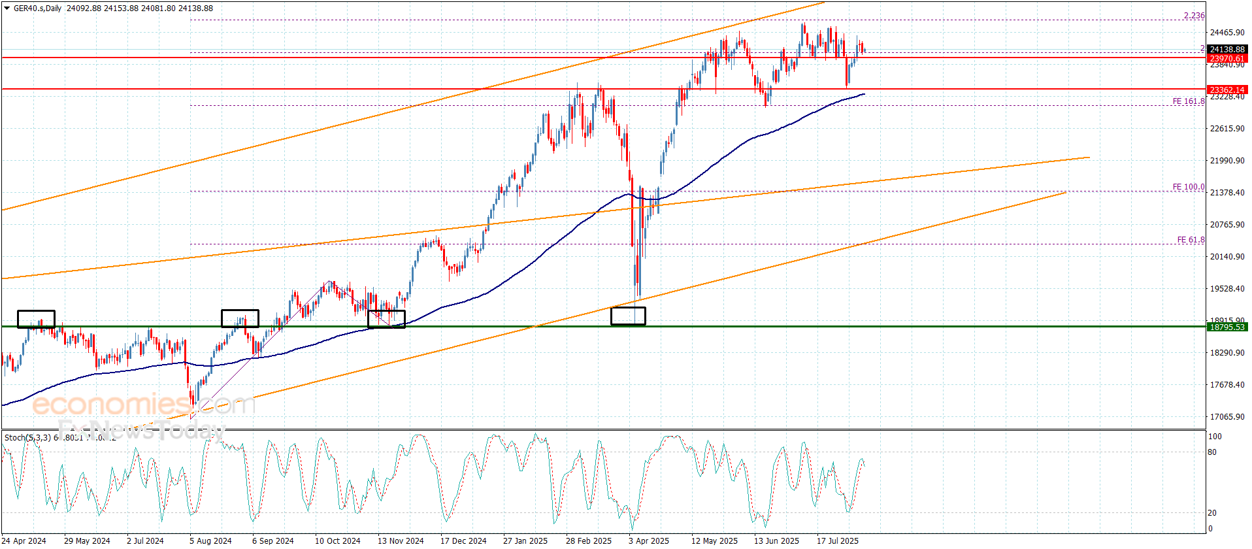Click the red 23362.14 level price tag
This screenshot has height=549, width=1252.
(1227, 90)
